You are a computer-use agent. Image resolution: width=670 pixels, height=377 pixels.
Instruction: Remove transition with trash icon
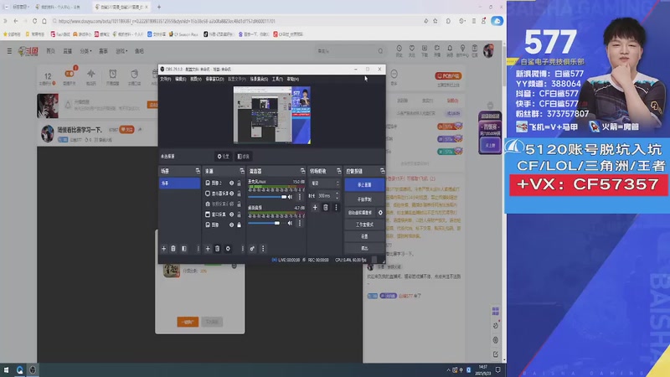pyautogui.click(x=326, y=207)
